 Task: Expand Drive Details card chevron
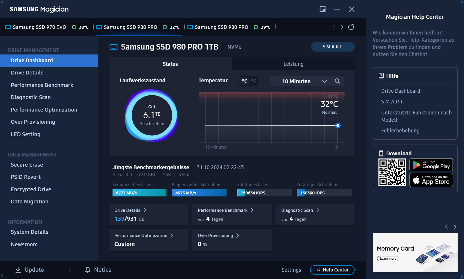145,210
